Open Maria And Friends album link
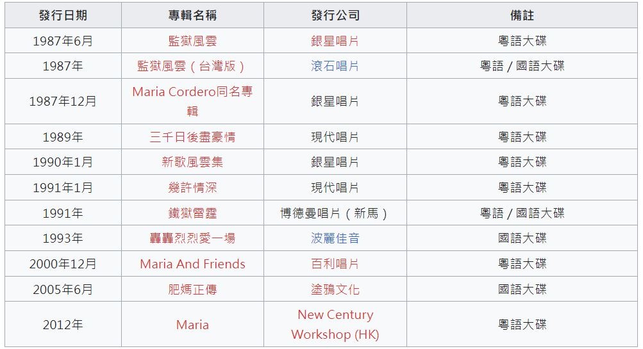This screenshot has width=643, height=349. (x=192, y=264)
